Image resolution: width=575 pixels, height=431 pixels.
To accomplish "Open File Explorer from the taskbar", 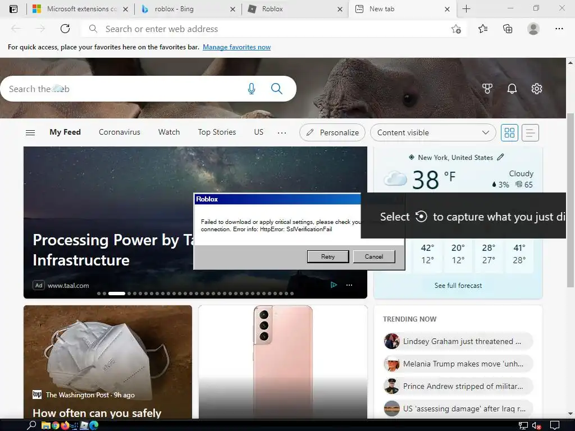I will pyautogui.click(x=46, y=425).
